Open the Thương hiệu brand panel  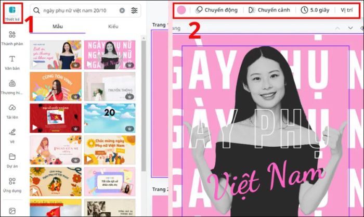(12, 87)
